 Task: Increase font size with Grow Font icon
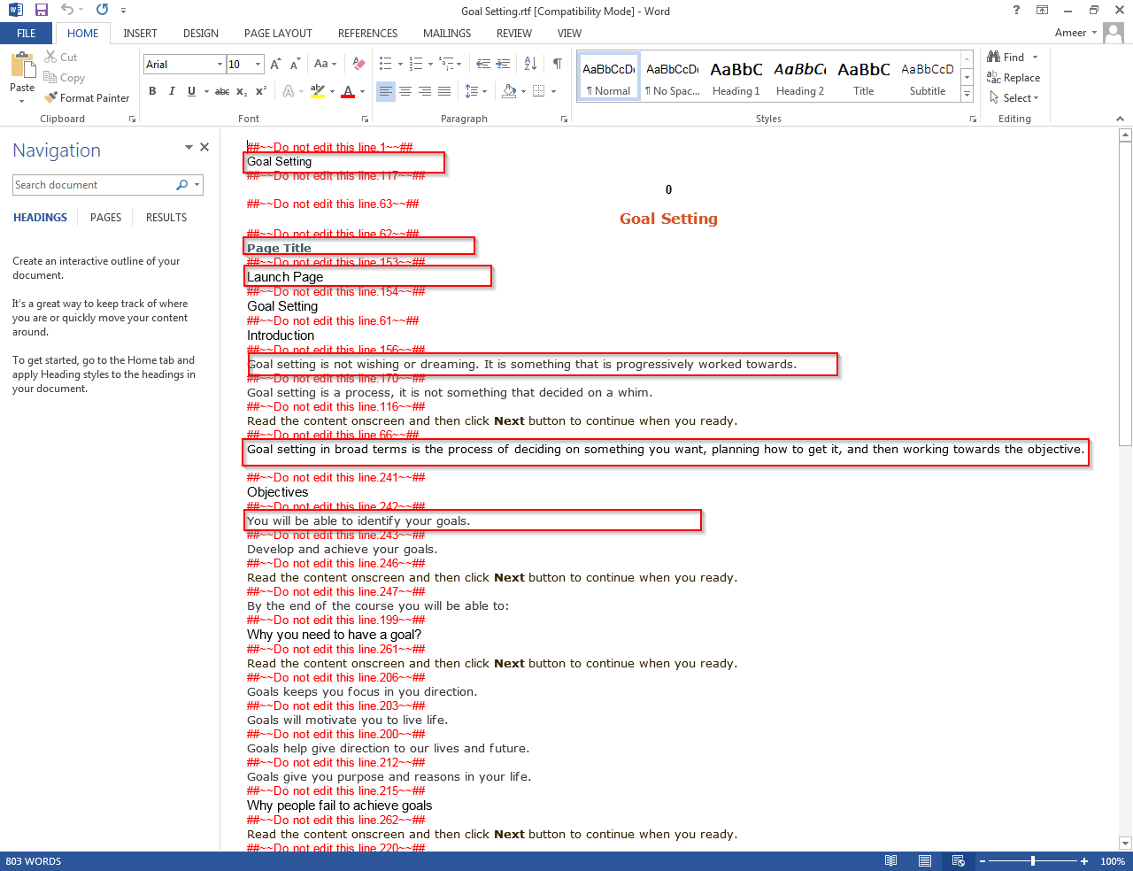point(275,64)
